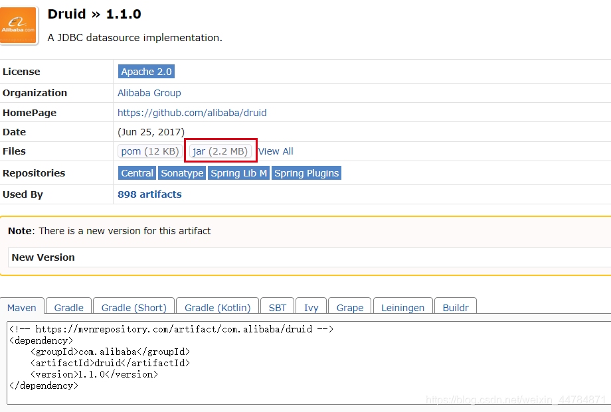Switch to the Maven tab

tap(22, 307)
